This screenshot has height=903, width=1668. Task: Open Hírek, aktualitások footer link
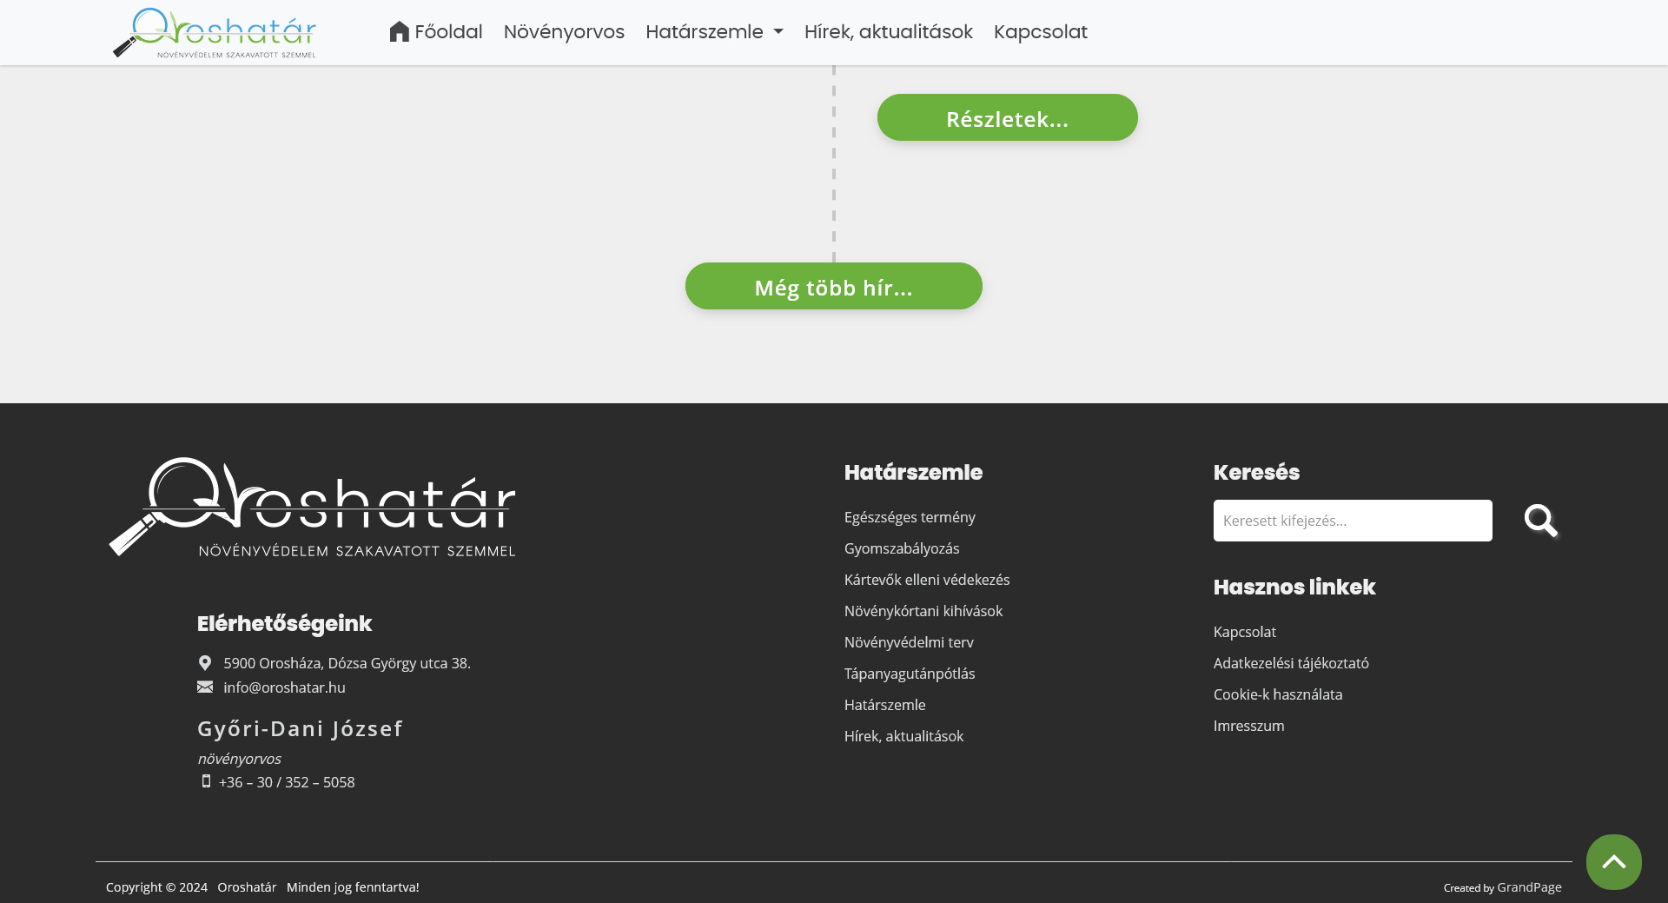pyautogui.click(x=903, y=736)
